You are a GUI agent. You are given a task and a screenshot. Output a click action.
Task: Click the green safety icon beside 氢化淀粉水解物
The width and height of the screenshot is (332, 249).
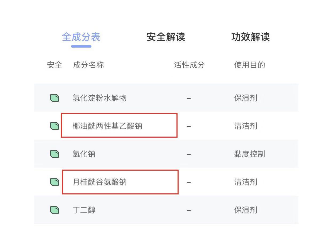pos(55,98)
